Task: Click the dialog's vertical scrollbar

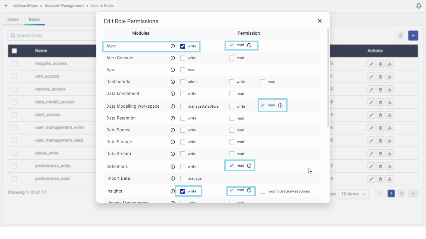Action: pos(328,78)
